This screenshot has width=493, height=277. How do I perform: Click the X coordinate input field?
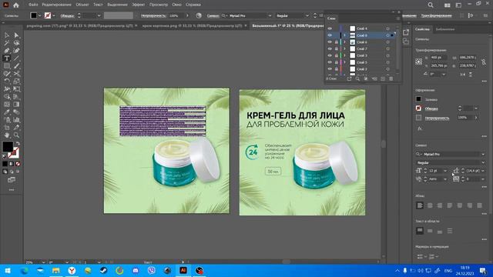pos(438,58)
